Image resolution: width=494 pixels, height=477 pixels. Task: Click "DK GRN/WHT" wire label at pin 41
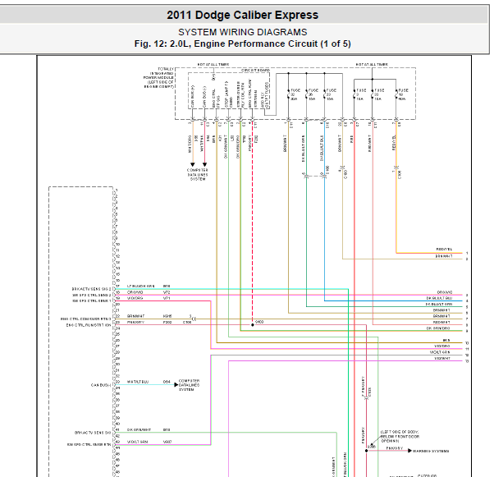(x=139, y=429)
